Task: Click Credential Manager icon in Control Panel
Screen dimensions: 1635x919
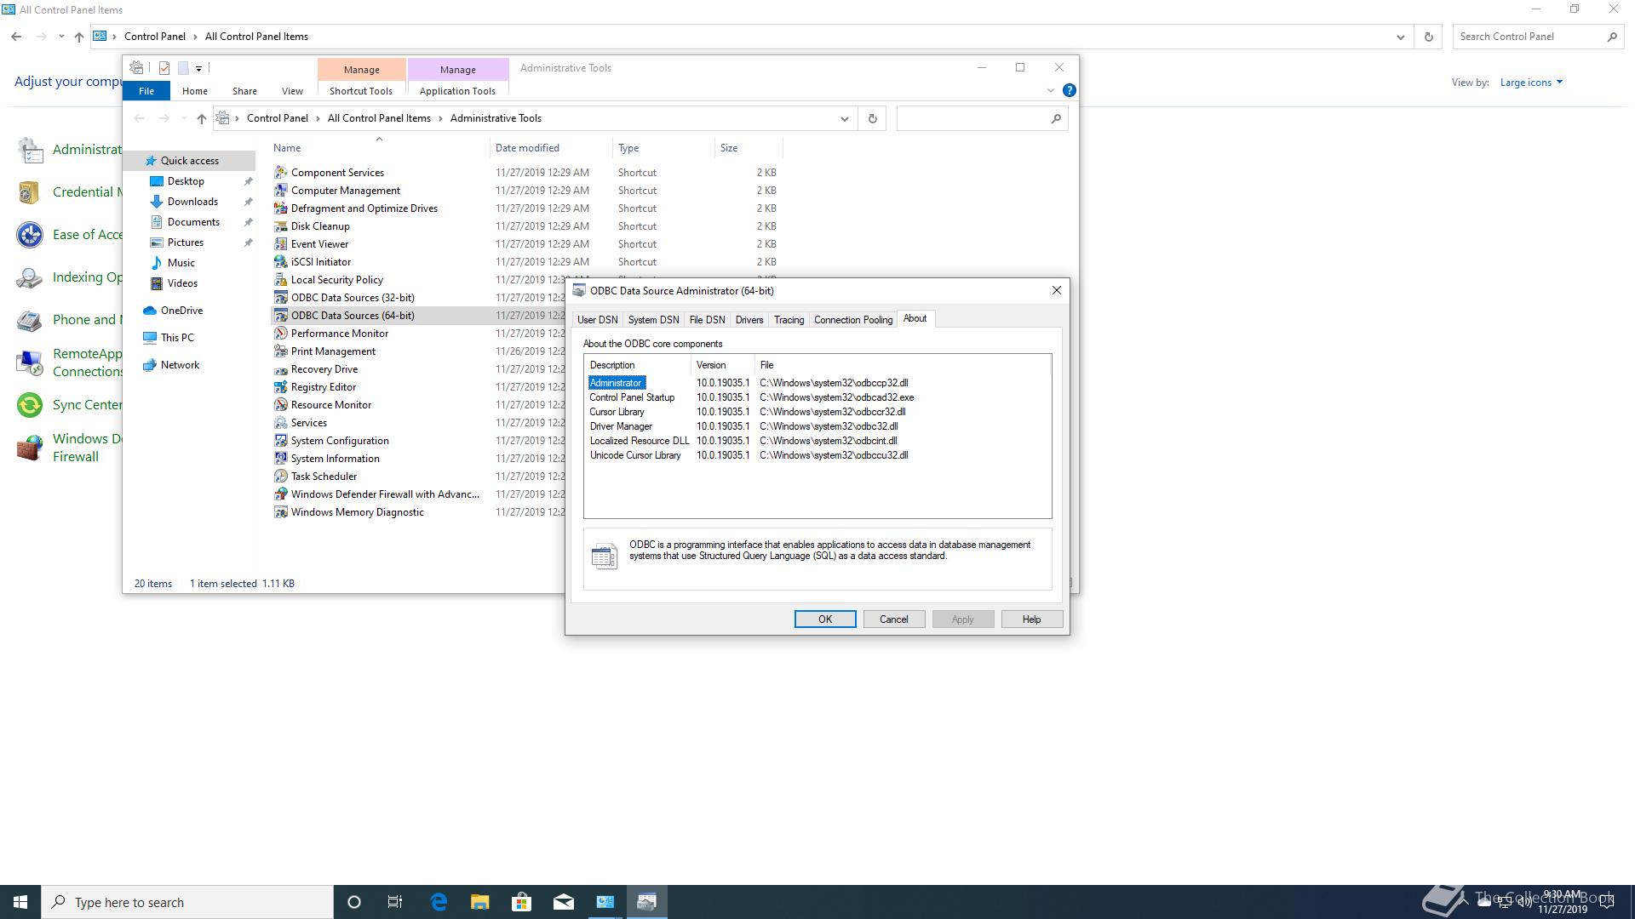Action: pos(30,192)
